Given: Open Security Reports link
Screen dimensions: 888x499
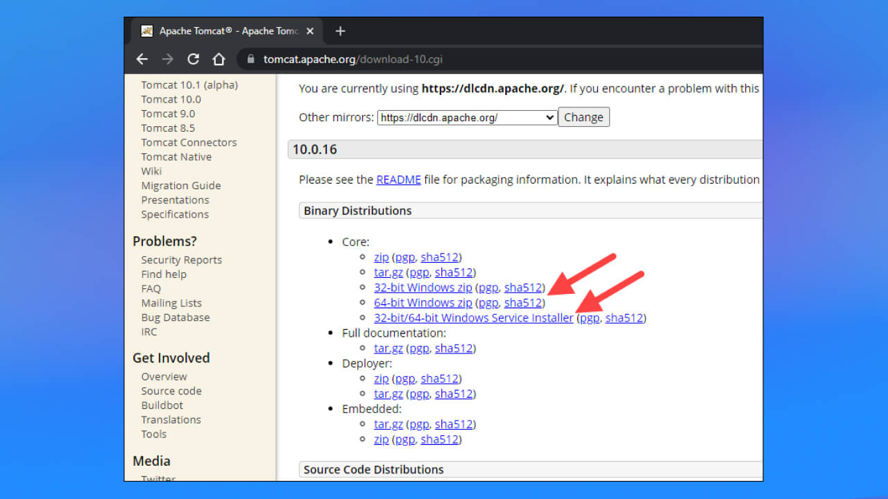Looking at the screenshot, I should 182,260.
